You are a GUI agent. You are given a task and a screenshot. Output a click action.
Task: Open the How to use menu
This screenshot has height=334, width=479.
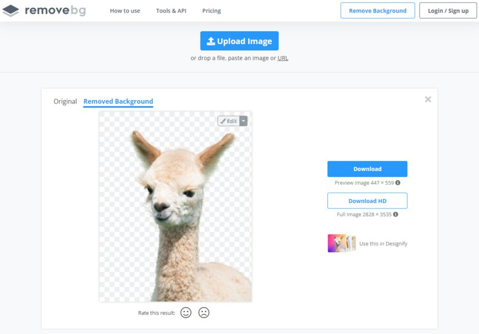(125, 10)
